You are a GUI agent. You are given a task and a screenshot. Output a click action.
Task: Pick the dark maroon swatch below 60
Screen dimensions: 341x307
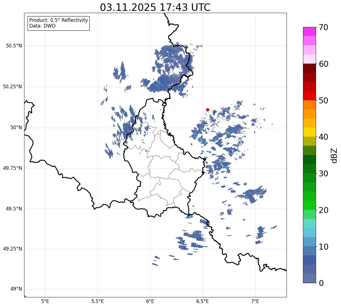(310, 68)
